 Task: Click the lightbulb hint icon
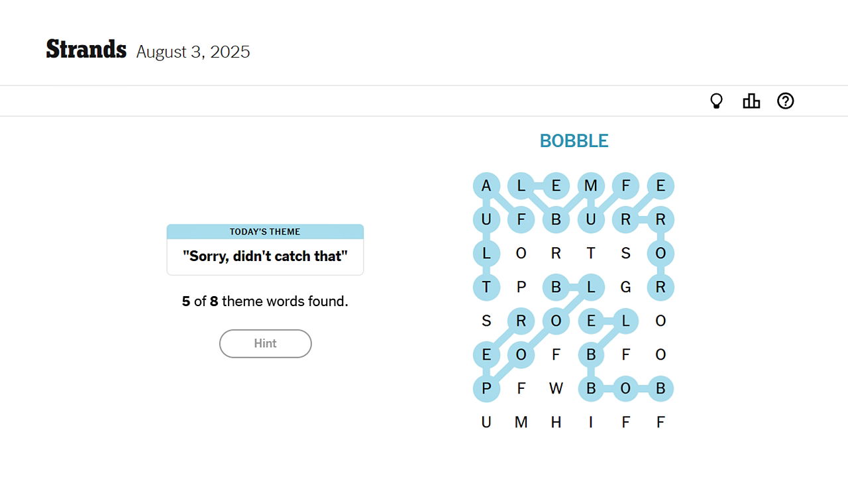coord(716,101)
